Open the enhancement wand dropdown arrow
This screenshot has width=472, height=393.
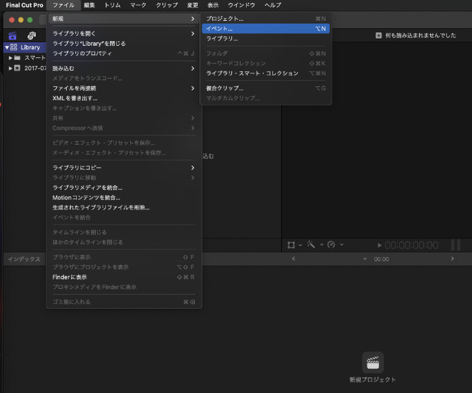(322, 245)
